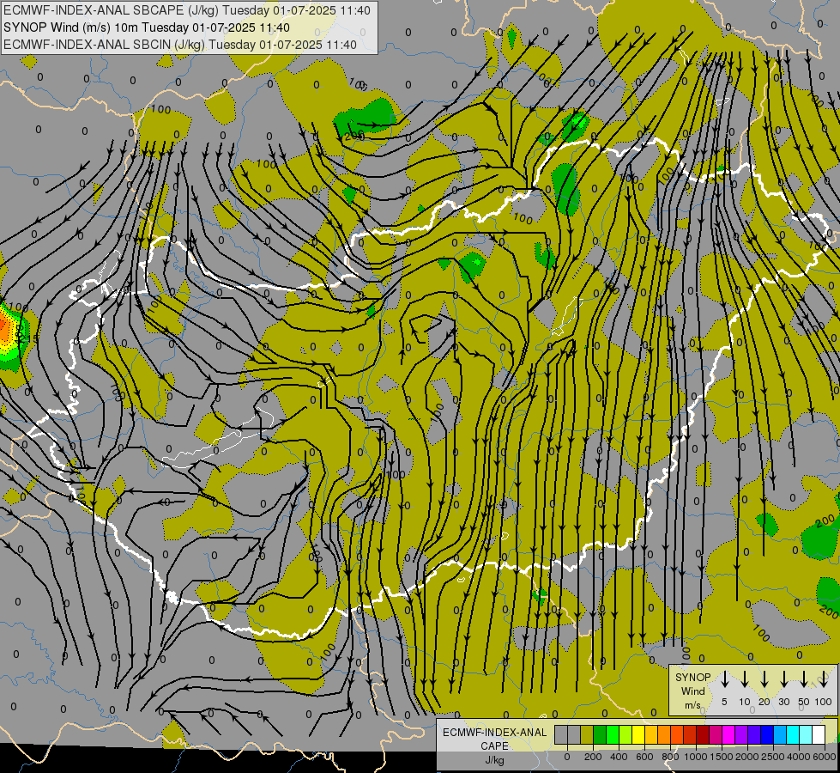Click the SYNOP Wind 10m title line
The image size is (840, 773).
coord(147,27)
